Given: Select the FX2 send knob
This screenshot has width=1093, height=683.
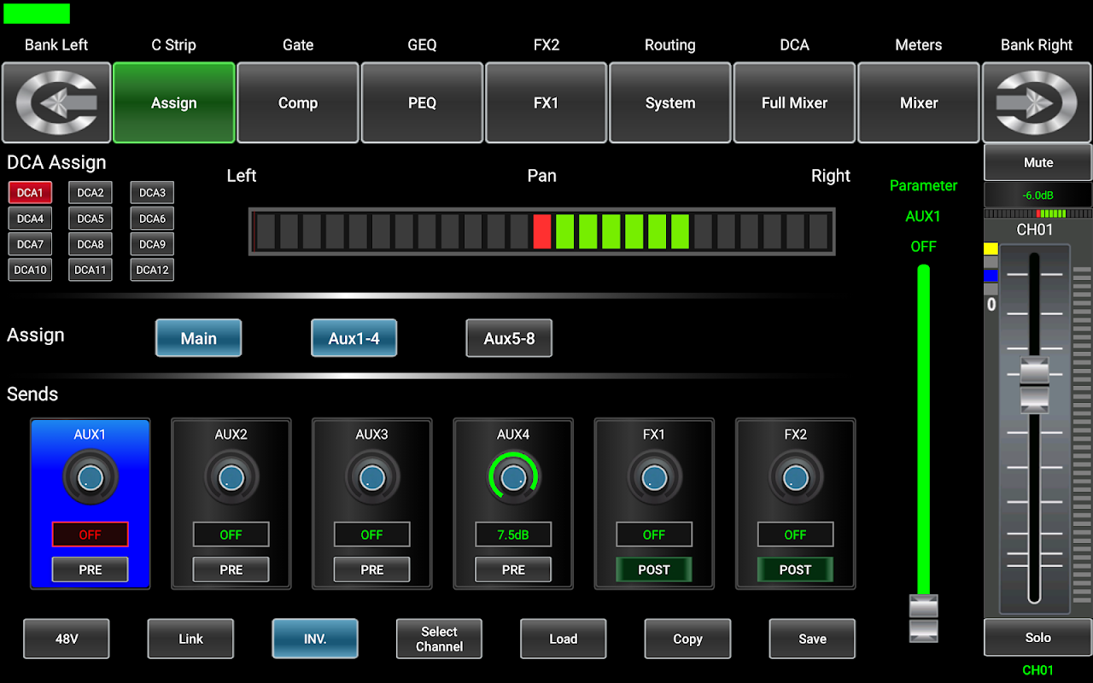Looking at the screenshot, I should [x=795, y=478].
